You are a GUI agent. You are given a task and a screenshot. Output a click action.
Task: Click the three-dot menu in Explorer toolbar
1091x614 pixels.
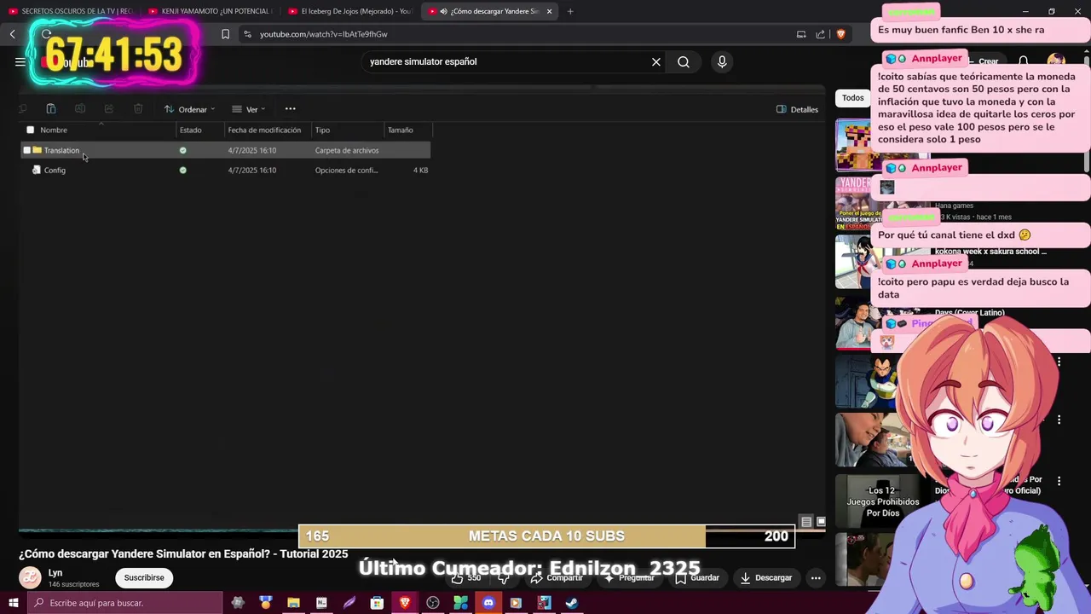[x=290, y=109]
